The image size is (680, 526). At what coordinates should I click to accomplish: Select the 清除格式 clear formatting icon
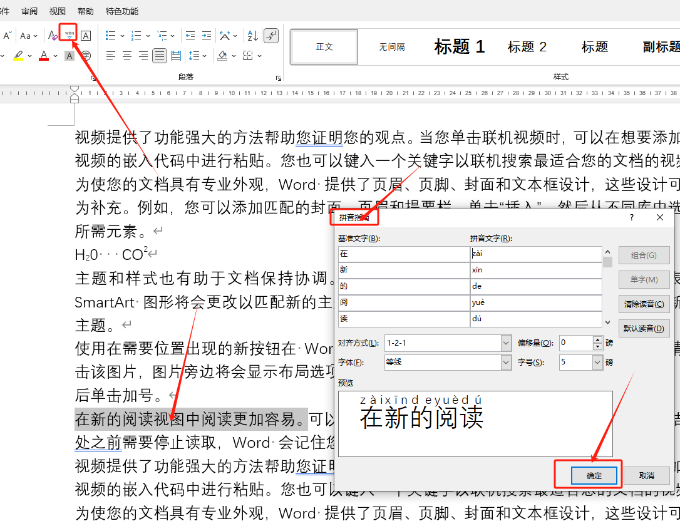point(52,34)
